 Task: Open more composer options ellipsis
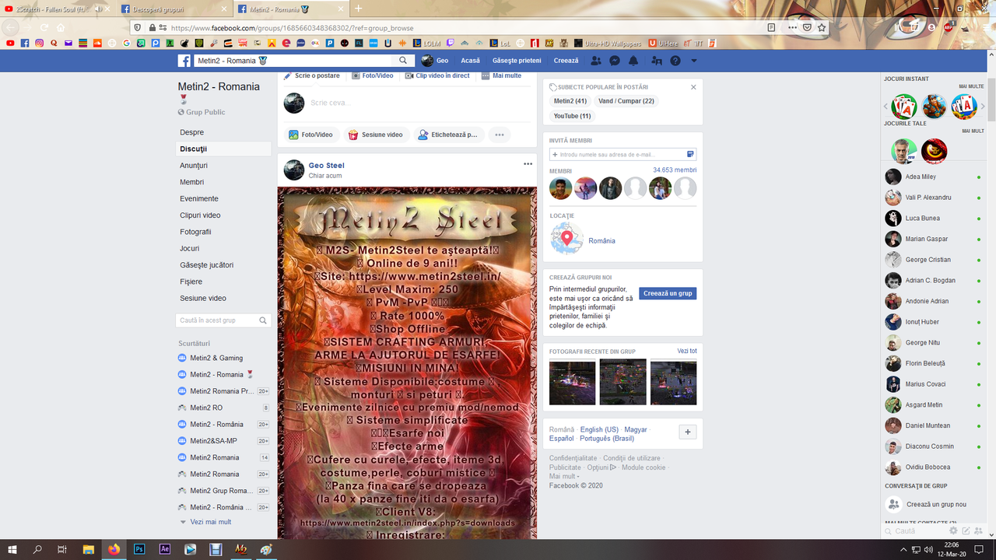click(x=500, y=135)
